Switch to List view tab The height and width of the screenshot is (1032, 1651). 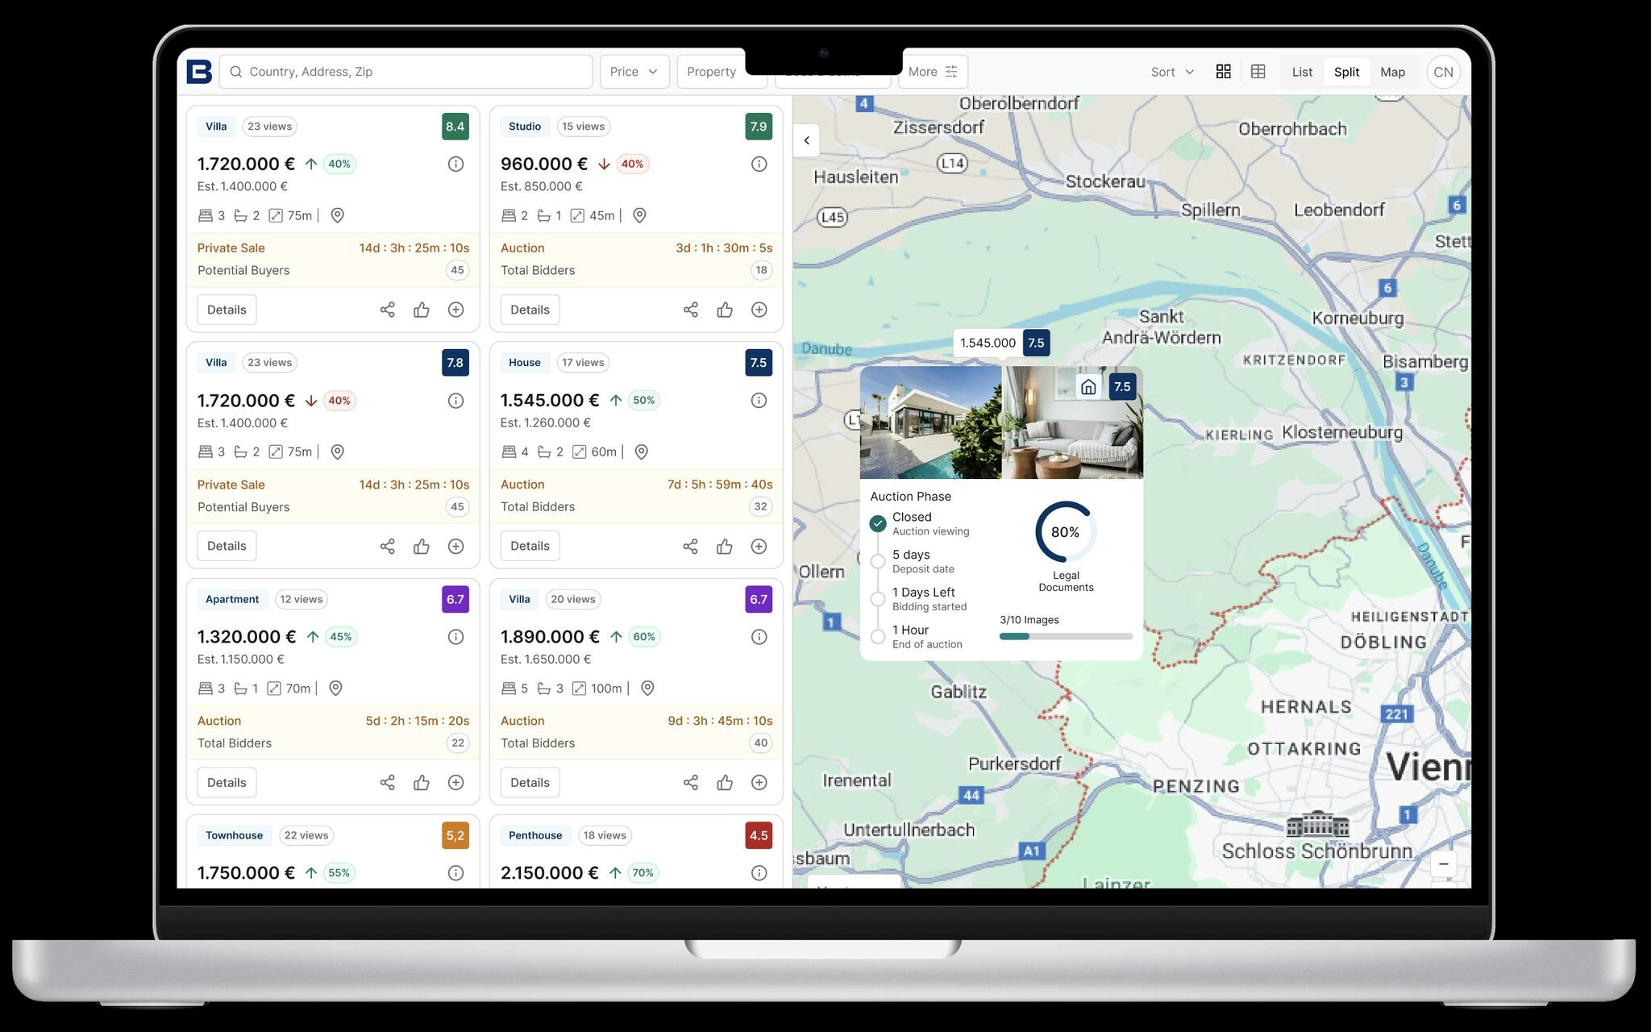tap(1302, 72)
